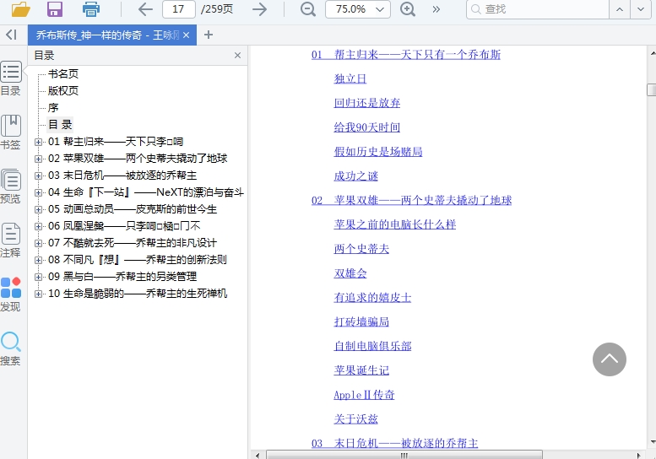Select 07 不酷就去死 outline entry
Screen dimensions: 656x459
133,243
